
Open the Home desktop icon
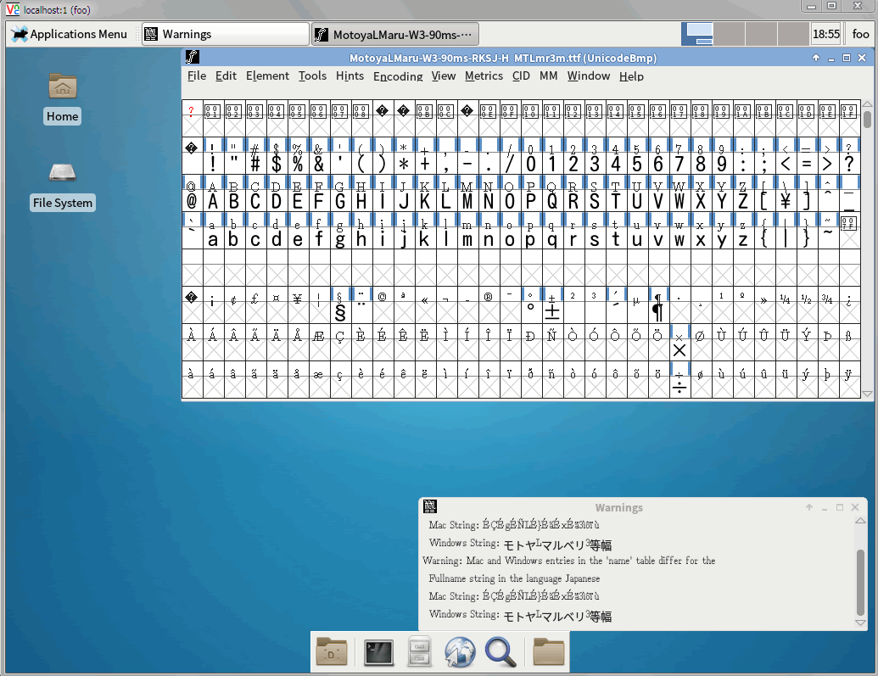(x=62, y=98)
